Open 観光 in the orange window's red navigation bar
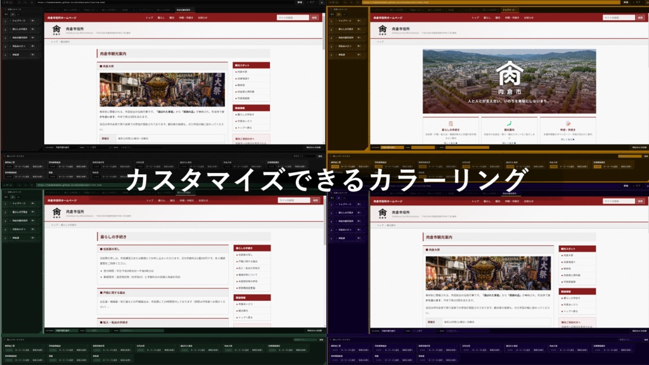 pos(498,18)
